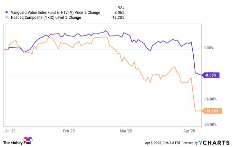Click the -8.06% value in legend table
The image size is (232, 147).
[x=119, y=13]
